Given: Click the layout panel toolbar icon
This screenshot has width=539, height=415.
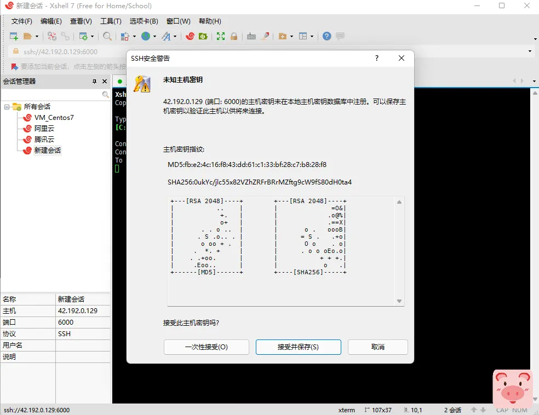Looking at the screenshot, I should 303,36.
